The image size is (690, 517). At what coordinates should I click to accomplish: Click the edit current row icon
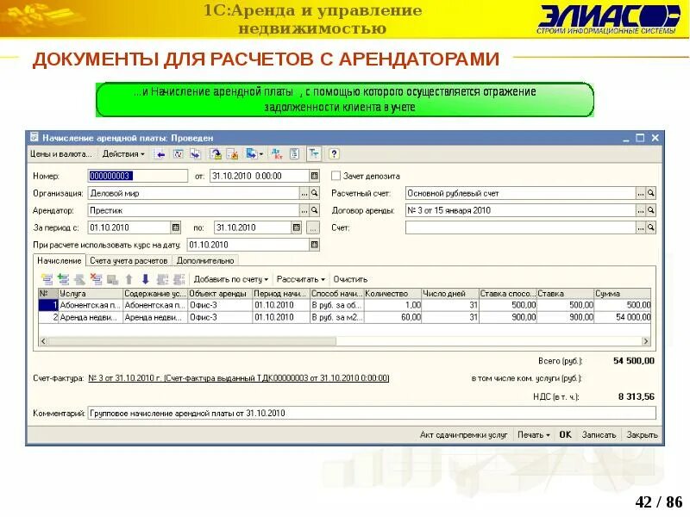[79, 279]
